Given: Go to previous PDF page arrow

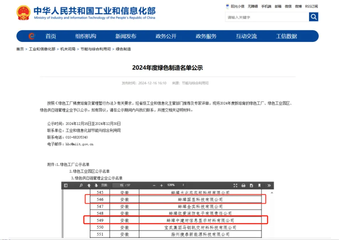Looking at the screenshot, I should click(x=89, y=185).
